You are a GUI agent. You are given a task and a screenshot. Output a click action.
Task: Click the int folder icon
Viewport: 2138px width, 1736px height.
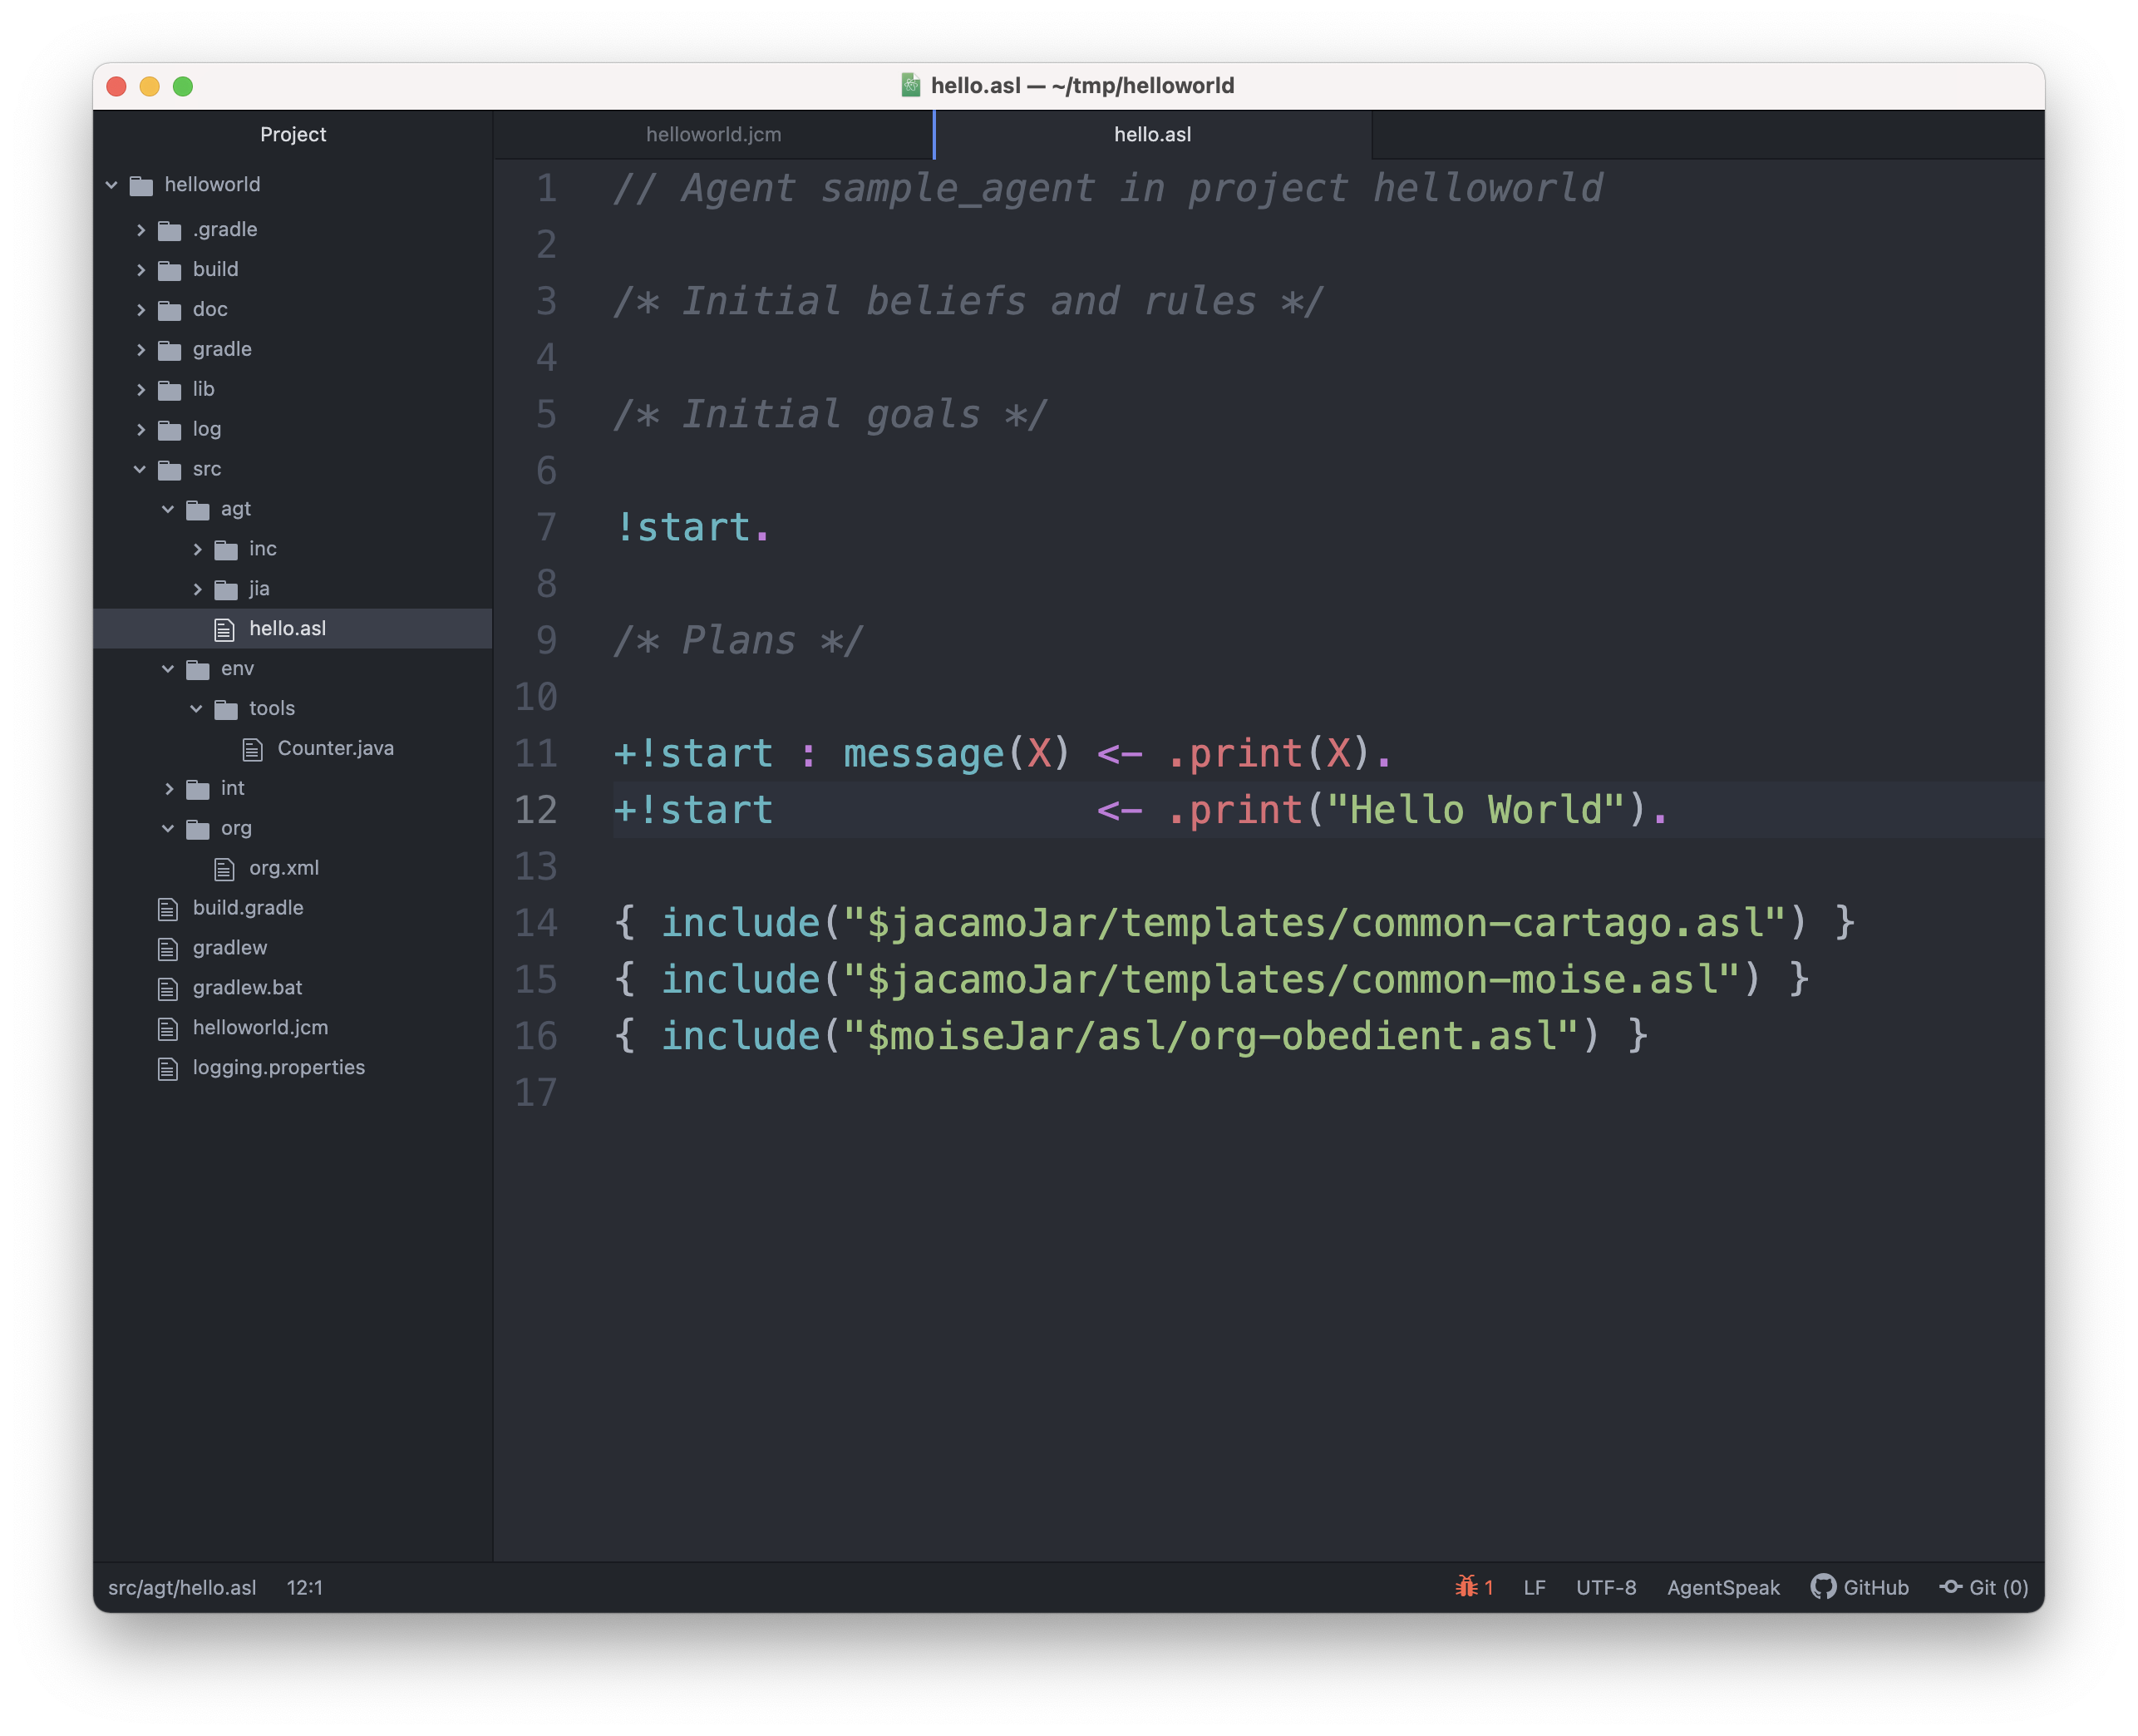(198, 789)
